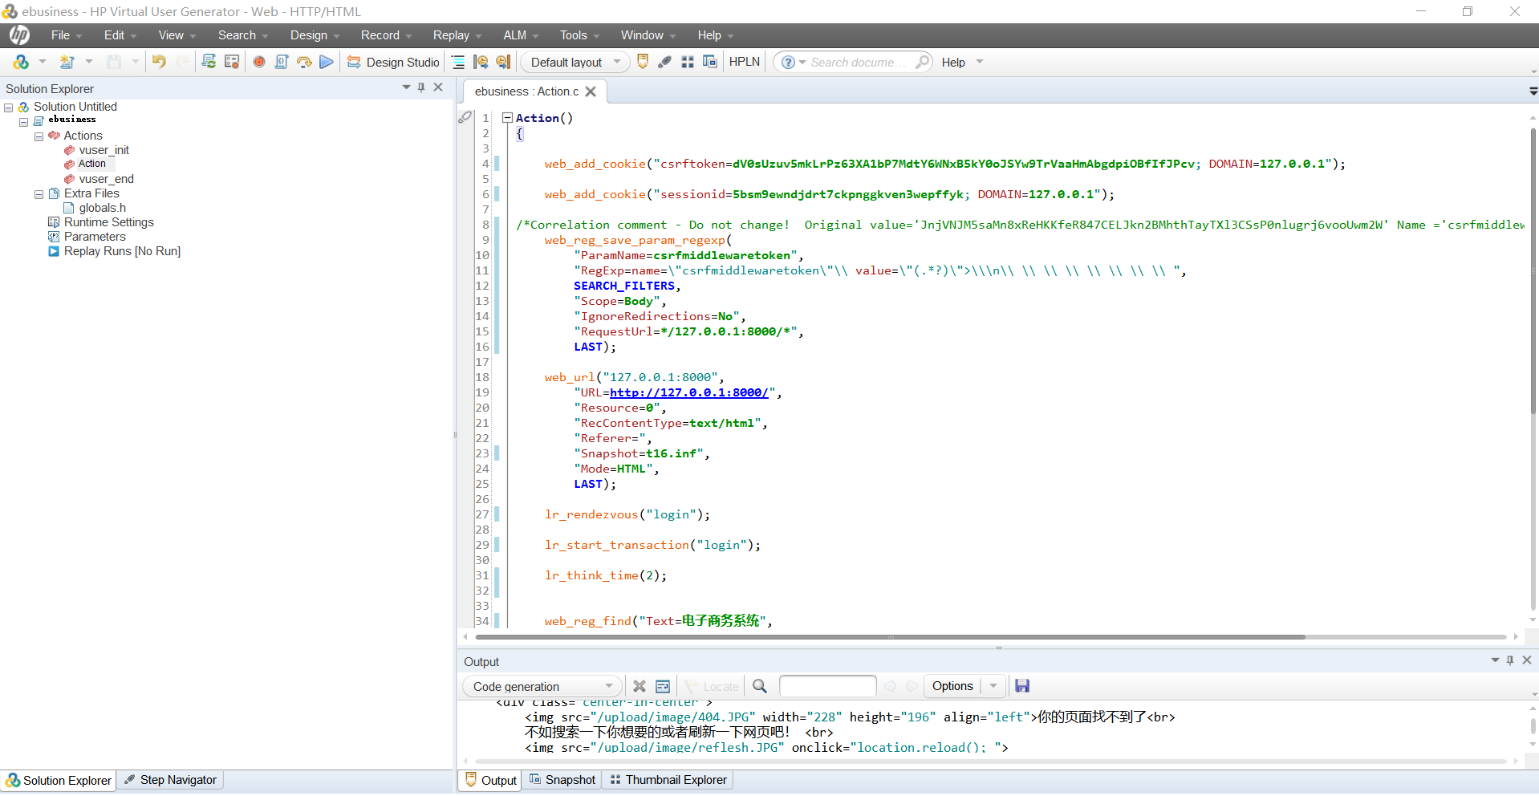Save output with the floppy disk icon
Image resolution: width=1539 pixels, height=796 pixels.
click(x=1022, y=686)
